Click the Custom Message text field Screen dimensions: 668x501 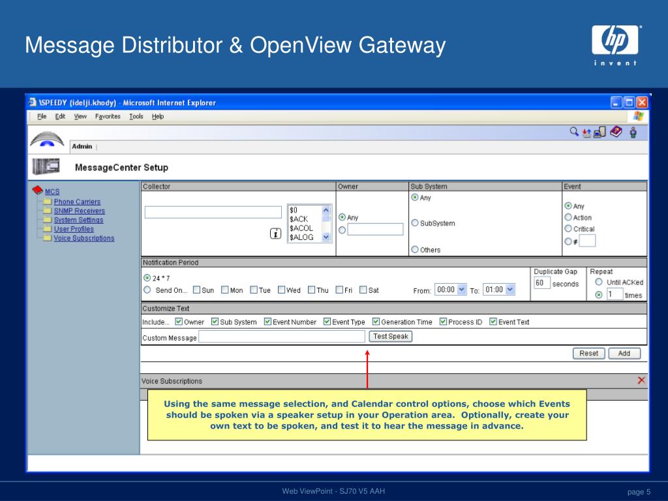click(282, 337)
